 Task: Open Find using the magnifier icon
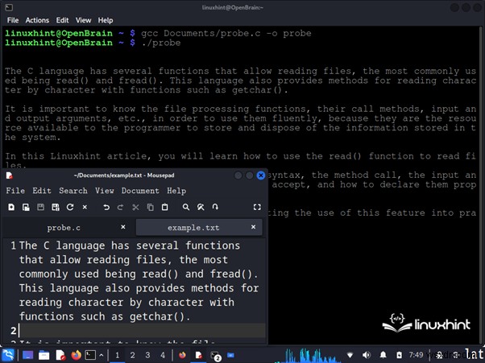point(186,207)
